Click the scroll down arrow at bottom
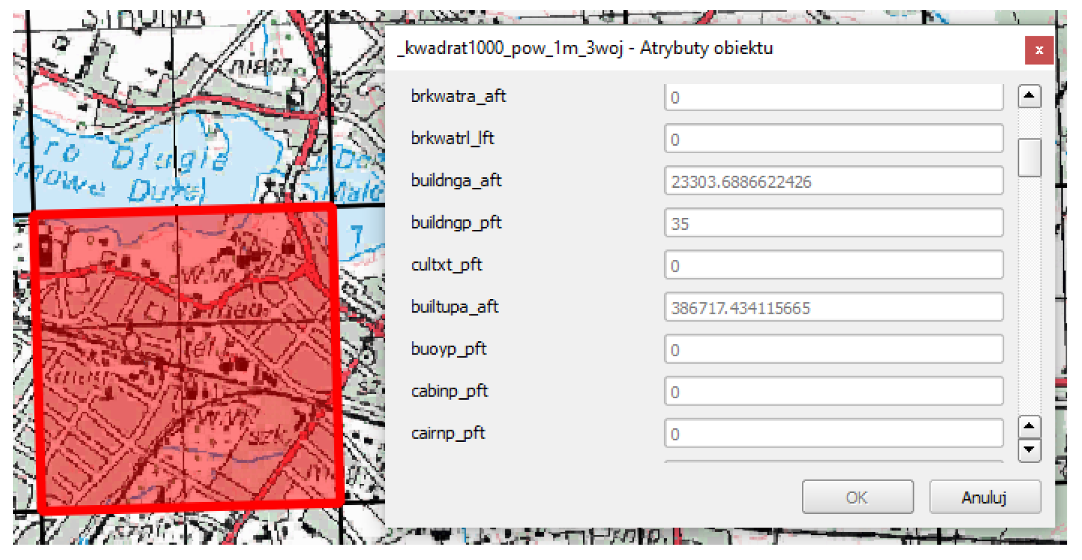This screenshot has height=560, width=1082. point(1029,450)
